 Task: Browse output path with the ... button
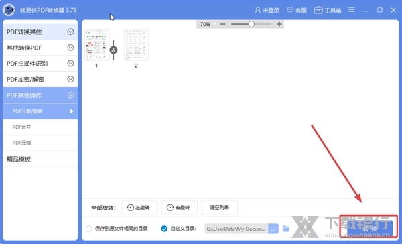click(273, 229)
